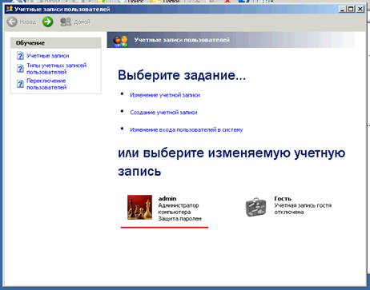Select the Гость account name
Screen dimensions: 370x290
click(x=283, y=198)
